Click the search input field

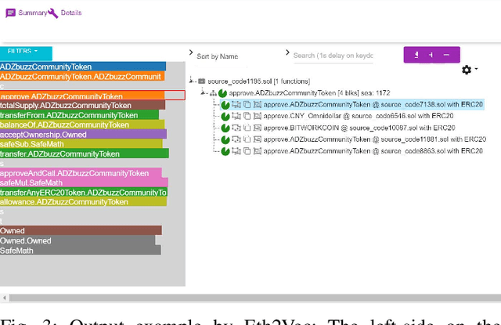click(x=333, y=56)
